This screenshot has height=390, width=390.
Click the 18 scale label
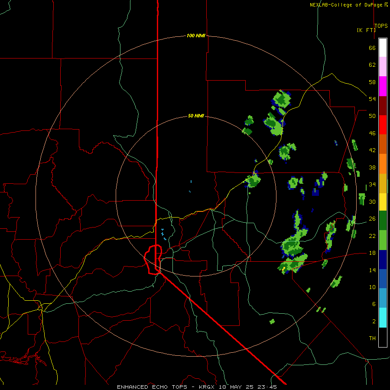coord(372,253)
